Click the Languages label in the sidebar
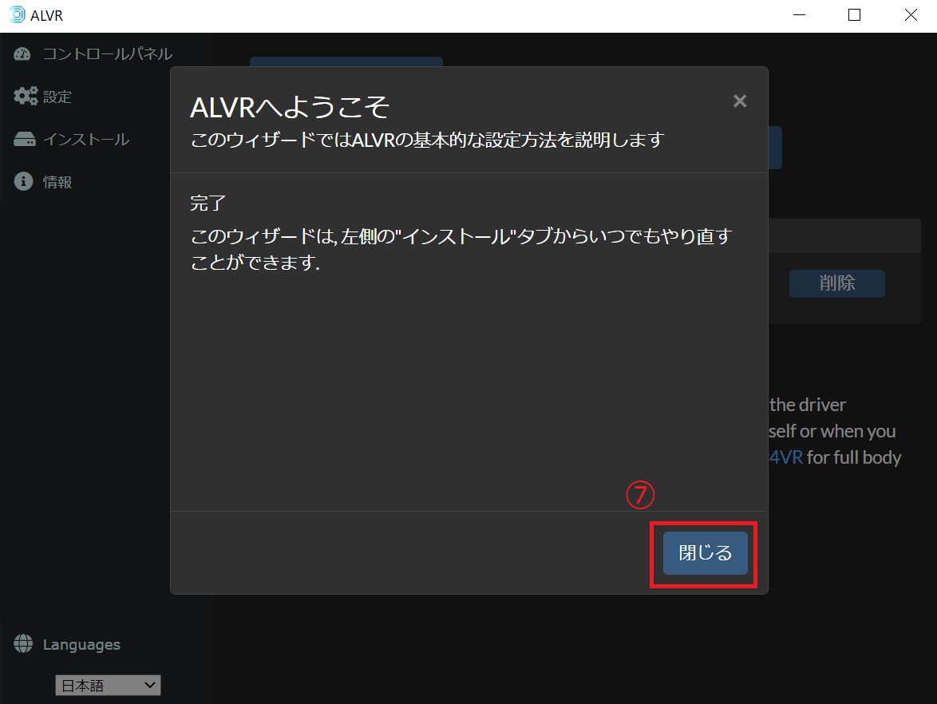 (x=81, y=645)
